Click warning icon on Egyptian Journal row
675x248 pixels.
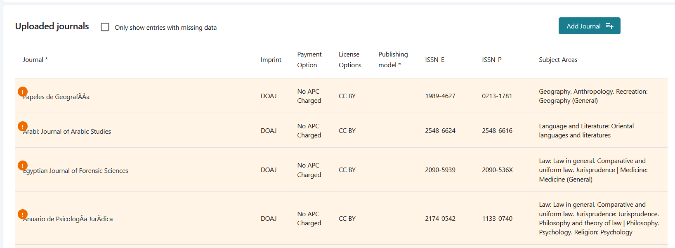coord(23,165)
